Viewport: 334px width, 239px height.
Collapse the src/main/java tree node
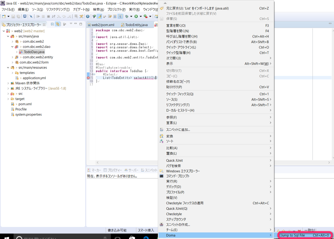click(x=7, y=37)
